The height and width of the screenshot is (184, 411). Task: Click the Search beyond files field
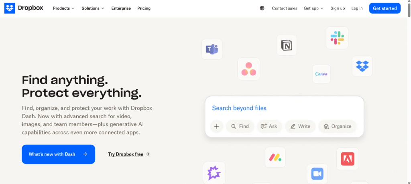click(285, 108)
